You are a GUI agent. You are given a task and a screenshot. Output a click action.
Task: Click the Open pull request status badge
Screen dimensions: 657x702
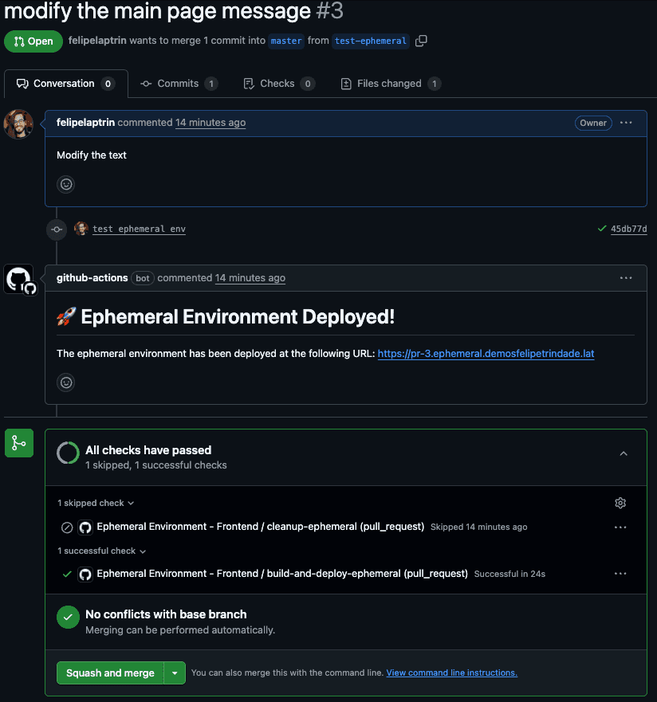pyautogui.click(x=33, y=41)
